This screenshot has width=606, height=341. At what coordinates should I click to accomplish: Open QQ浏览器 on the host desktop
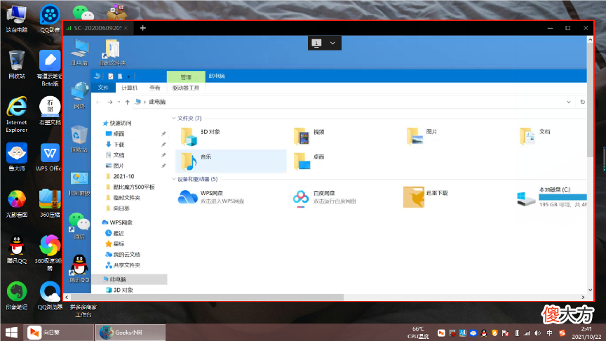(50, 296)
